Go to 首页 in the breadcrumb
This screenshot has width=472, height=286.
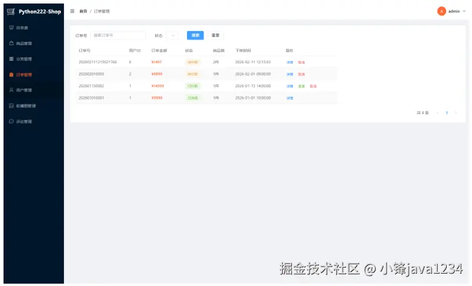click(x=83, y=11)
